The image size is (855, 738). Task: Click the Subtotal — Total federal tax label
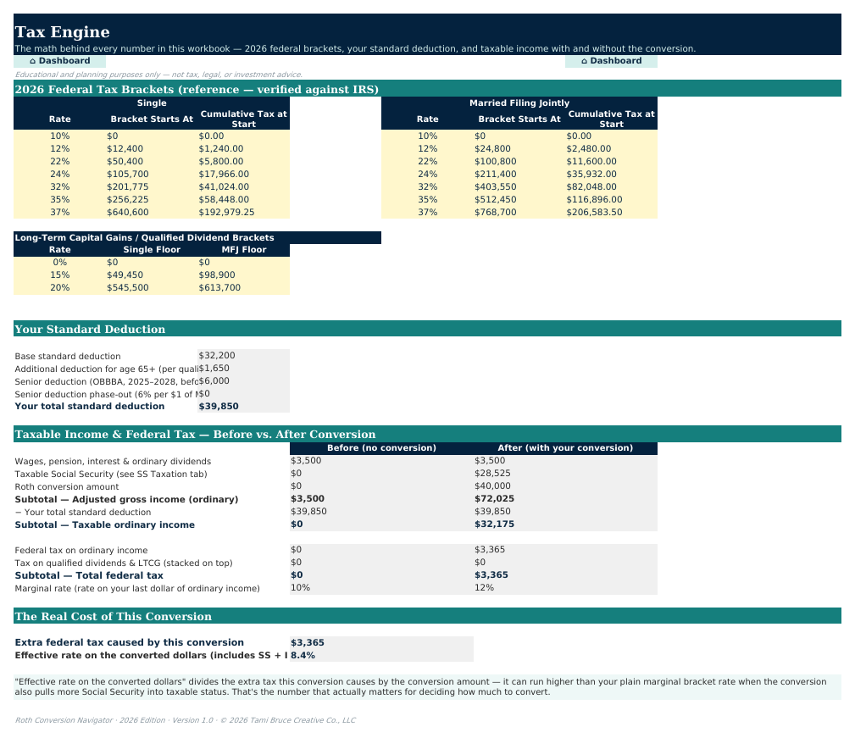pyautogui.click(x=89, y=575)
